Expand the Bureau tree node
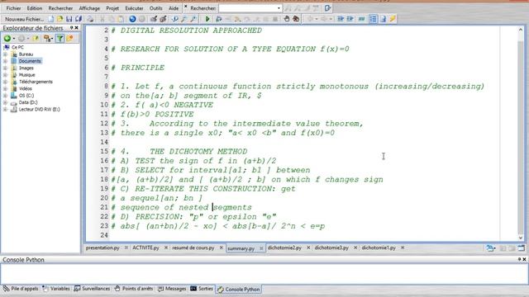529x297 pixels. [5, 54]
